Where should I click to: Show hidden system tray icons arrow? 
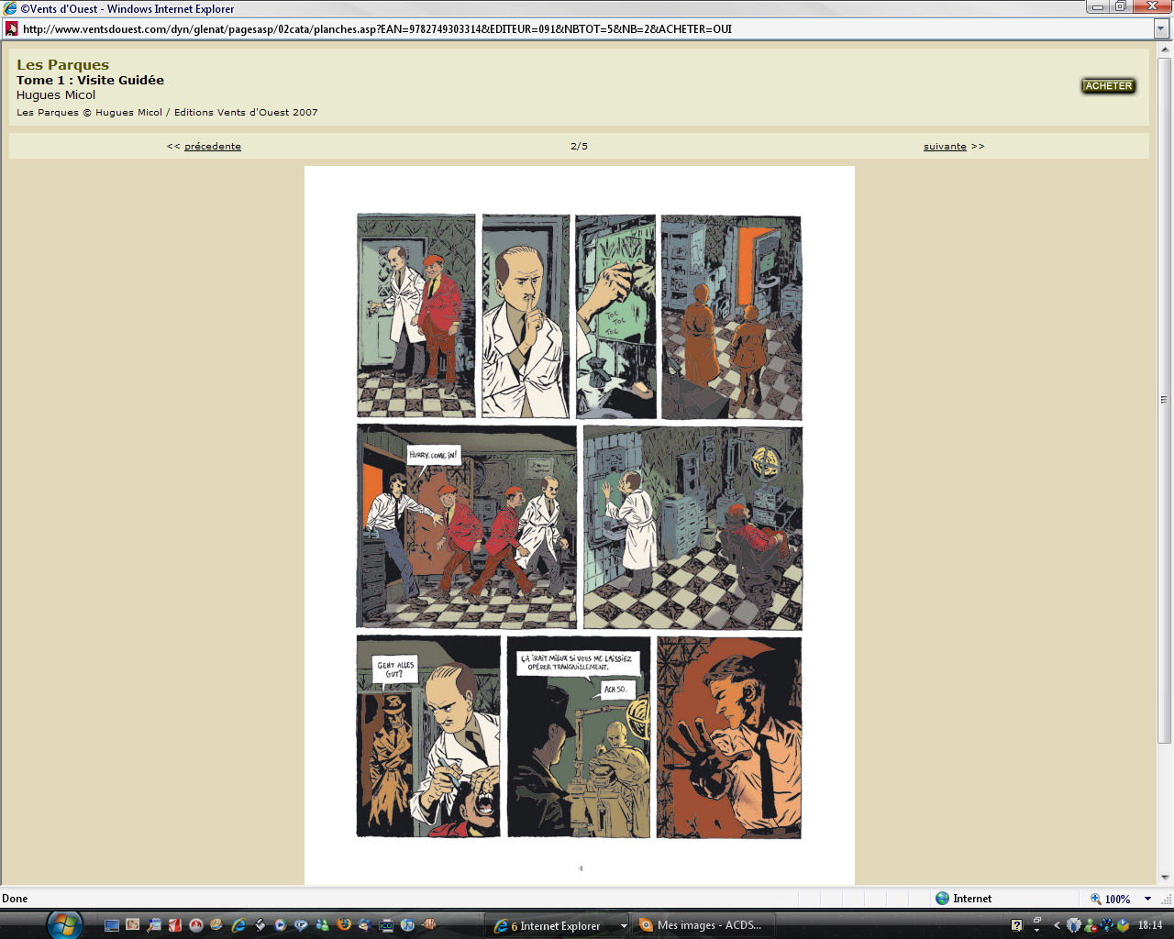(x=1057, y=925)
